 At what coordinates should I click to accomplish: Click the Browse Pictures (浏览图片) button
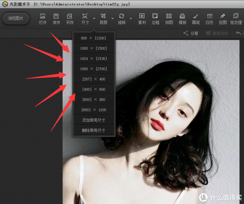click(x=15, y=18)
